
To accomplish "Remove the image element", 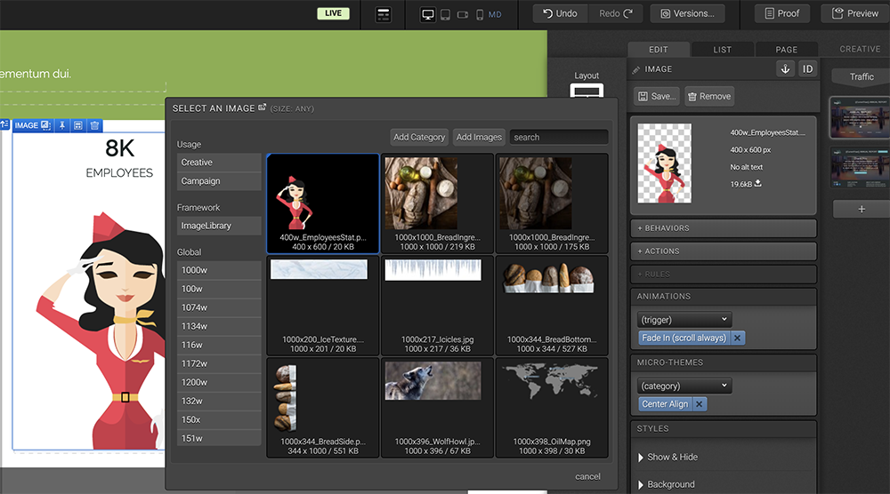I will point(709,96).
